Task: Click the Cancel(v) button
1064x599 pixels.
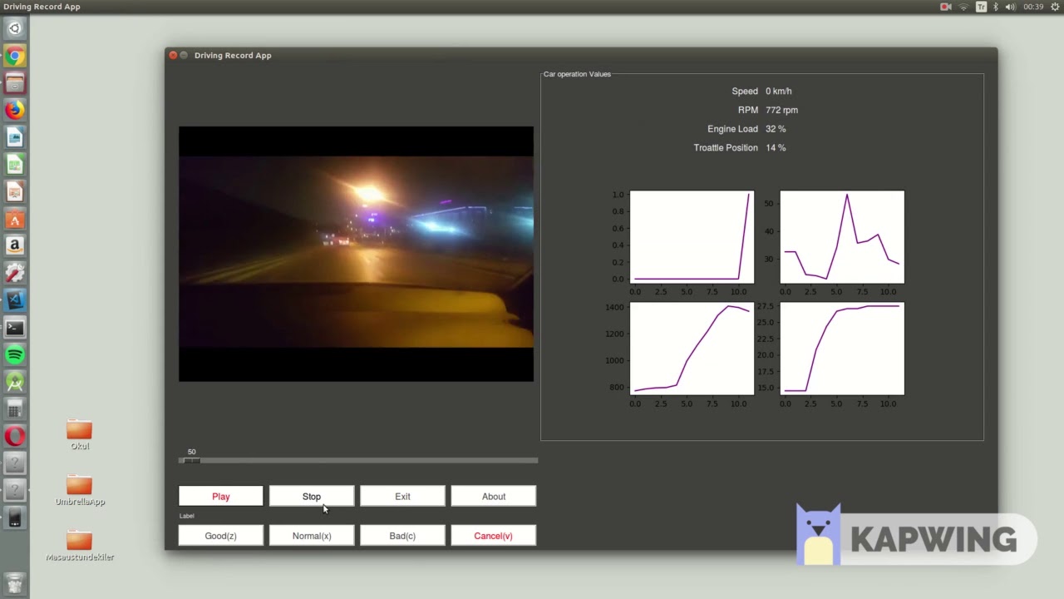Action: coord(494,536)
